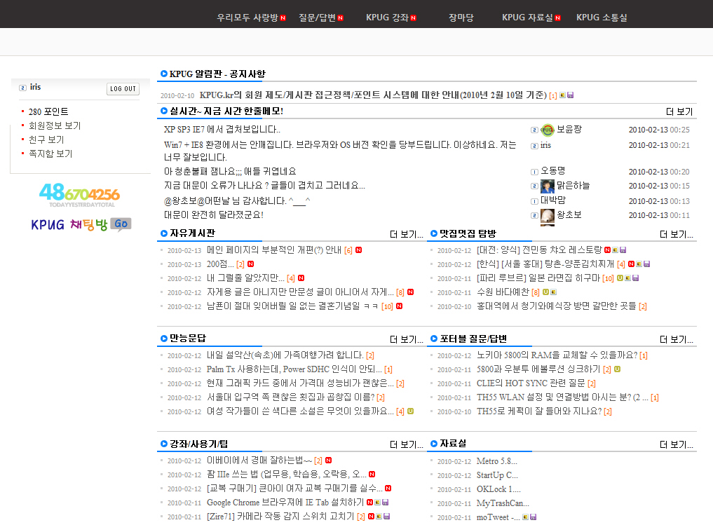Expand 더 보기 for 자유게시판

[407, 235]
